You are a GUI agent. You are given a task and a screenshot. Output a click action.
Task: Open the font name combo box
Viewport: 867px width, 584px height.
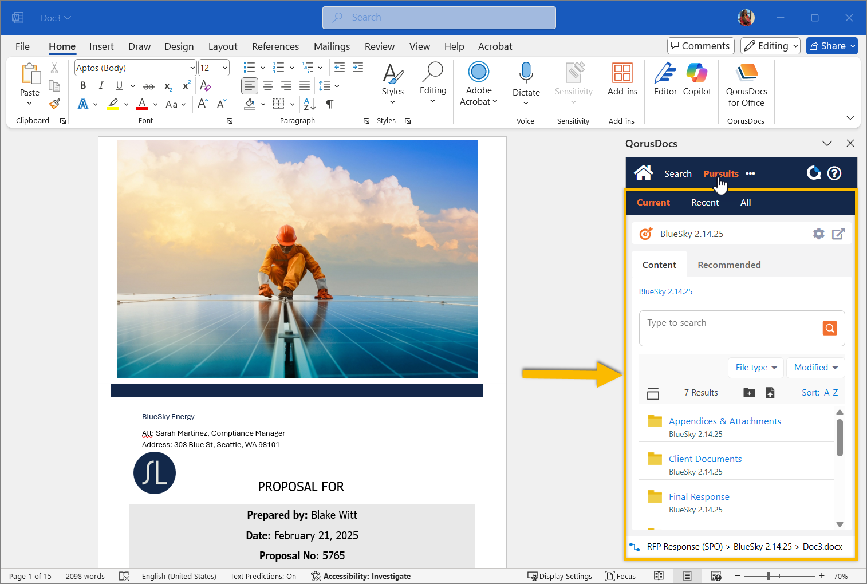coord(135,68)
